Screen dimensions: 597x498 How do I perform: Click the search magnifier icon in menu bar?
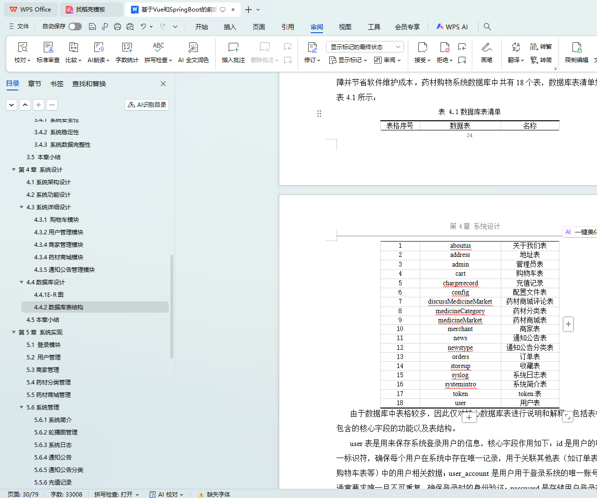[487, 27]
